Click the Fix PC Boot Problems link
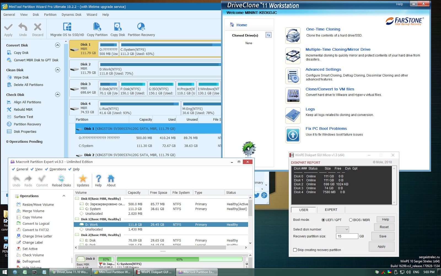 pos(326,128)
